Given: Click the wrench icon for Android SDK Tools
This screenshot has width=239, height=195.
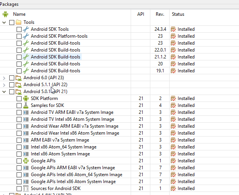Looking at the screenshot, I should click(26, 29).
